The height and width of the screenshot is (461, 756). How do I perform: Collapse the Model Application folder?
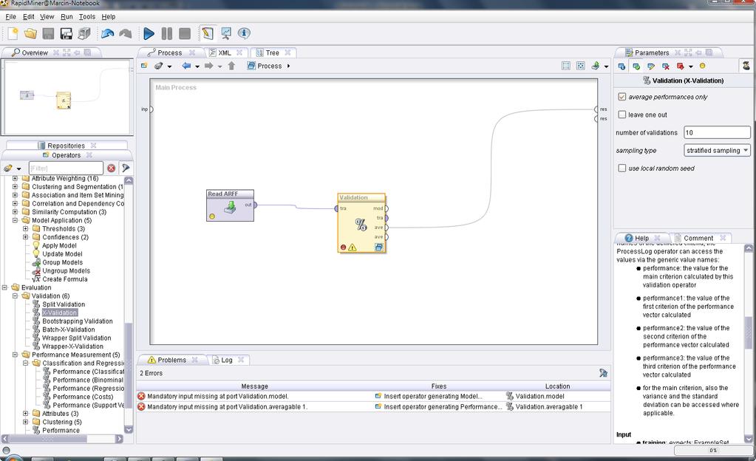(15, 220)
